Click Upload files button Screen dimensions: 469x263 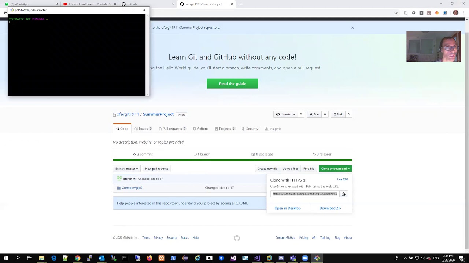[x=290, y=169]
